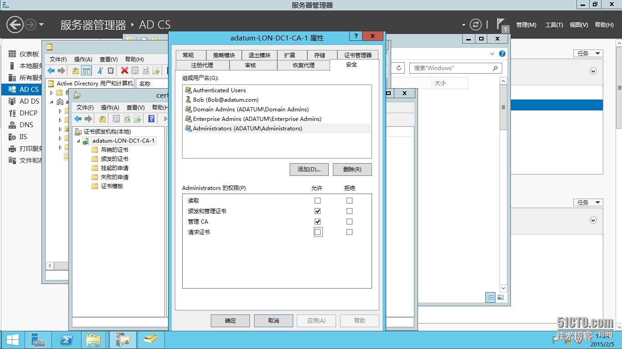The width and height of the screenshot is (622, 349).
Task: Click the Copy icon in AD Users toolbar
Action: click(x=111, y=70)
